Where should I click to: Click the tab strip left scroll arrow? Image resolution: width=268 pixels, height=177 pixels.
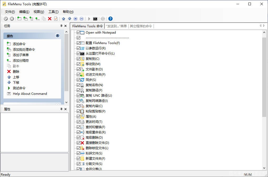click(x=260, y=25)
